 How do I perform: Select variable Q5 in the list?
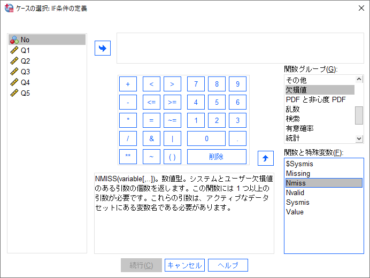(x=47, y=93)
